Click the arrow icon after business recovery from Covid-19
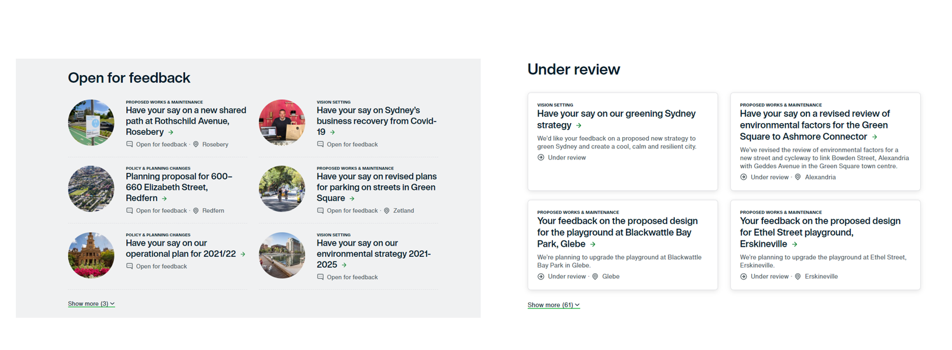Screen dimensions: 952x350 332,132
